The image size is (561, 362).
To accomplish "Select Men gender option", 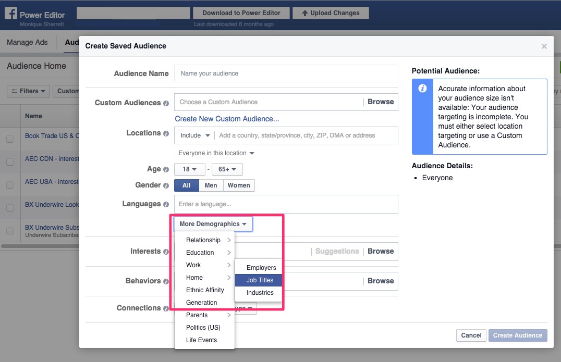I will [211, 185].
